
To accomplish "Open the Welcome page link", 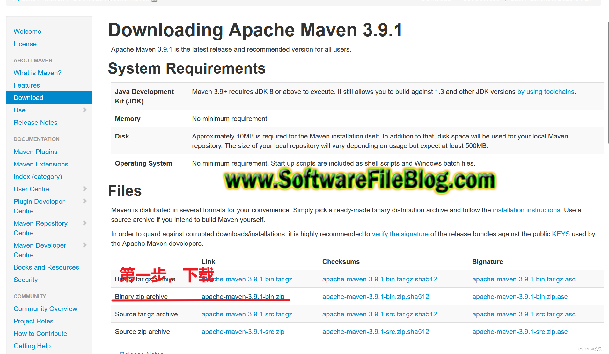I will coord(27,32).
